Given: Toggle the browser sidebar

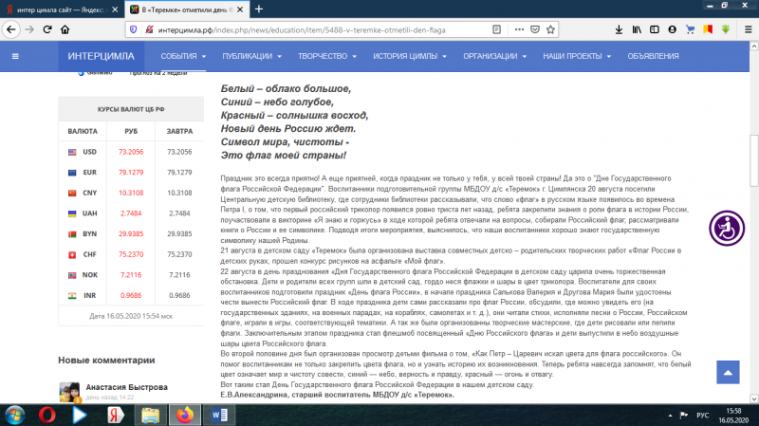Looking at the screenshot, I should (x=655, y=30).
